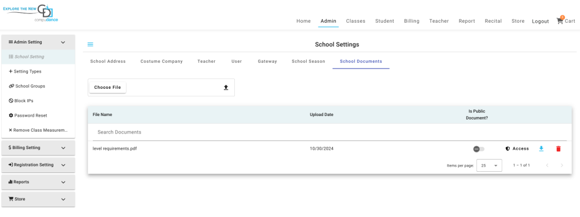Sort by Upload Date column header
This screenshot has height=217, width=580.
pos(321,115)
